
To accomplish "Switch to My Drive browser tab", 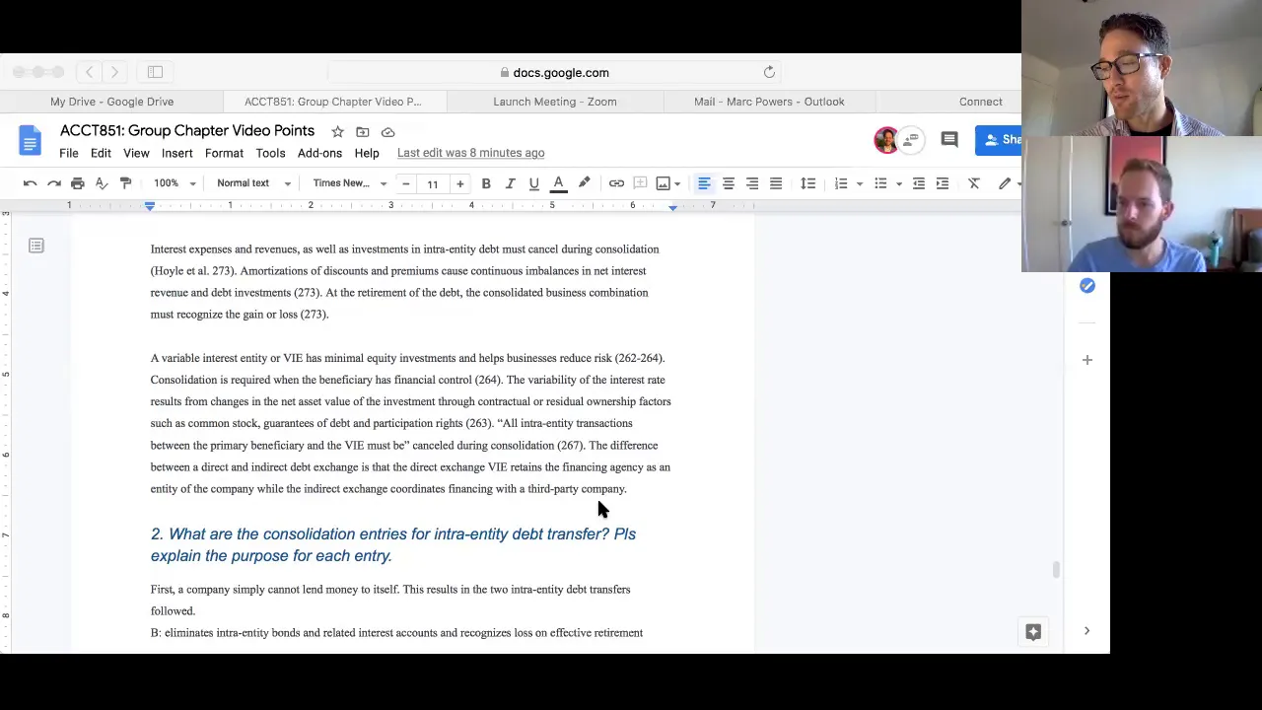I will (111, 102).
